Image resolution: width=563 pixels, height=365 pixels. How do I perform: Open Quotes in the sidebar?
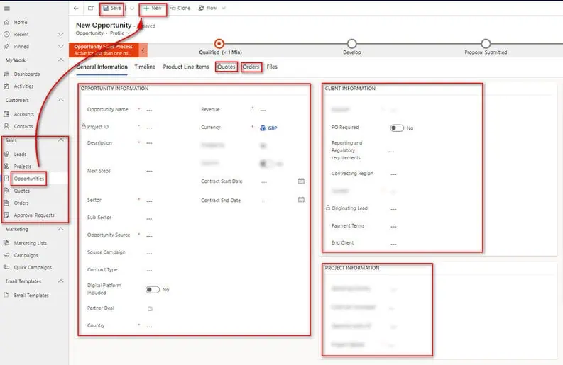21,191
